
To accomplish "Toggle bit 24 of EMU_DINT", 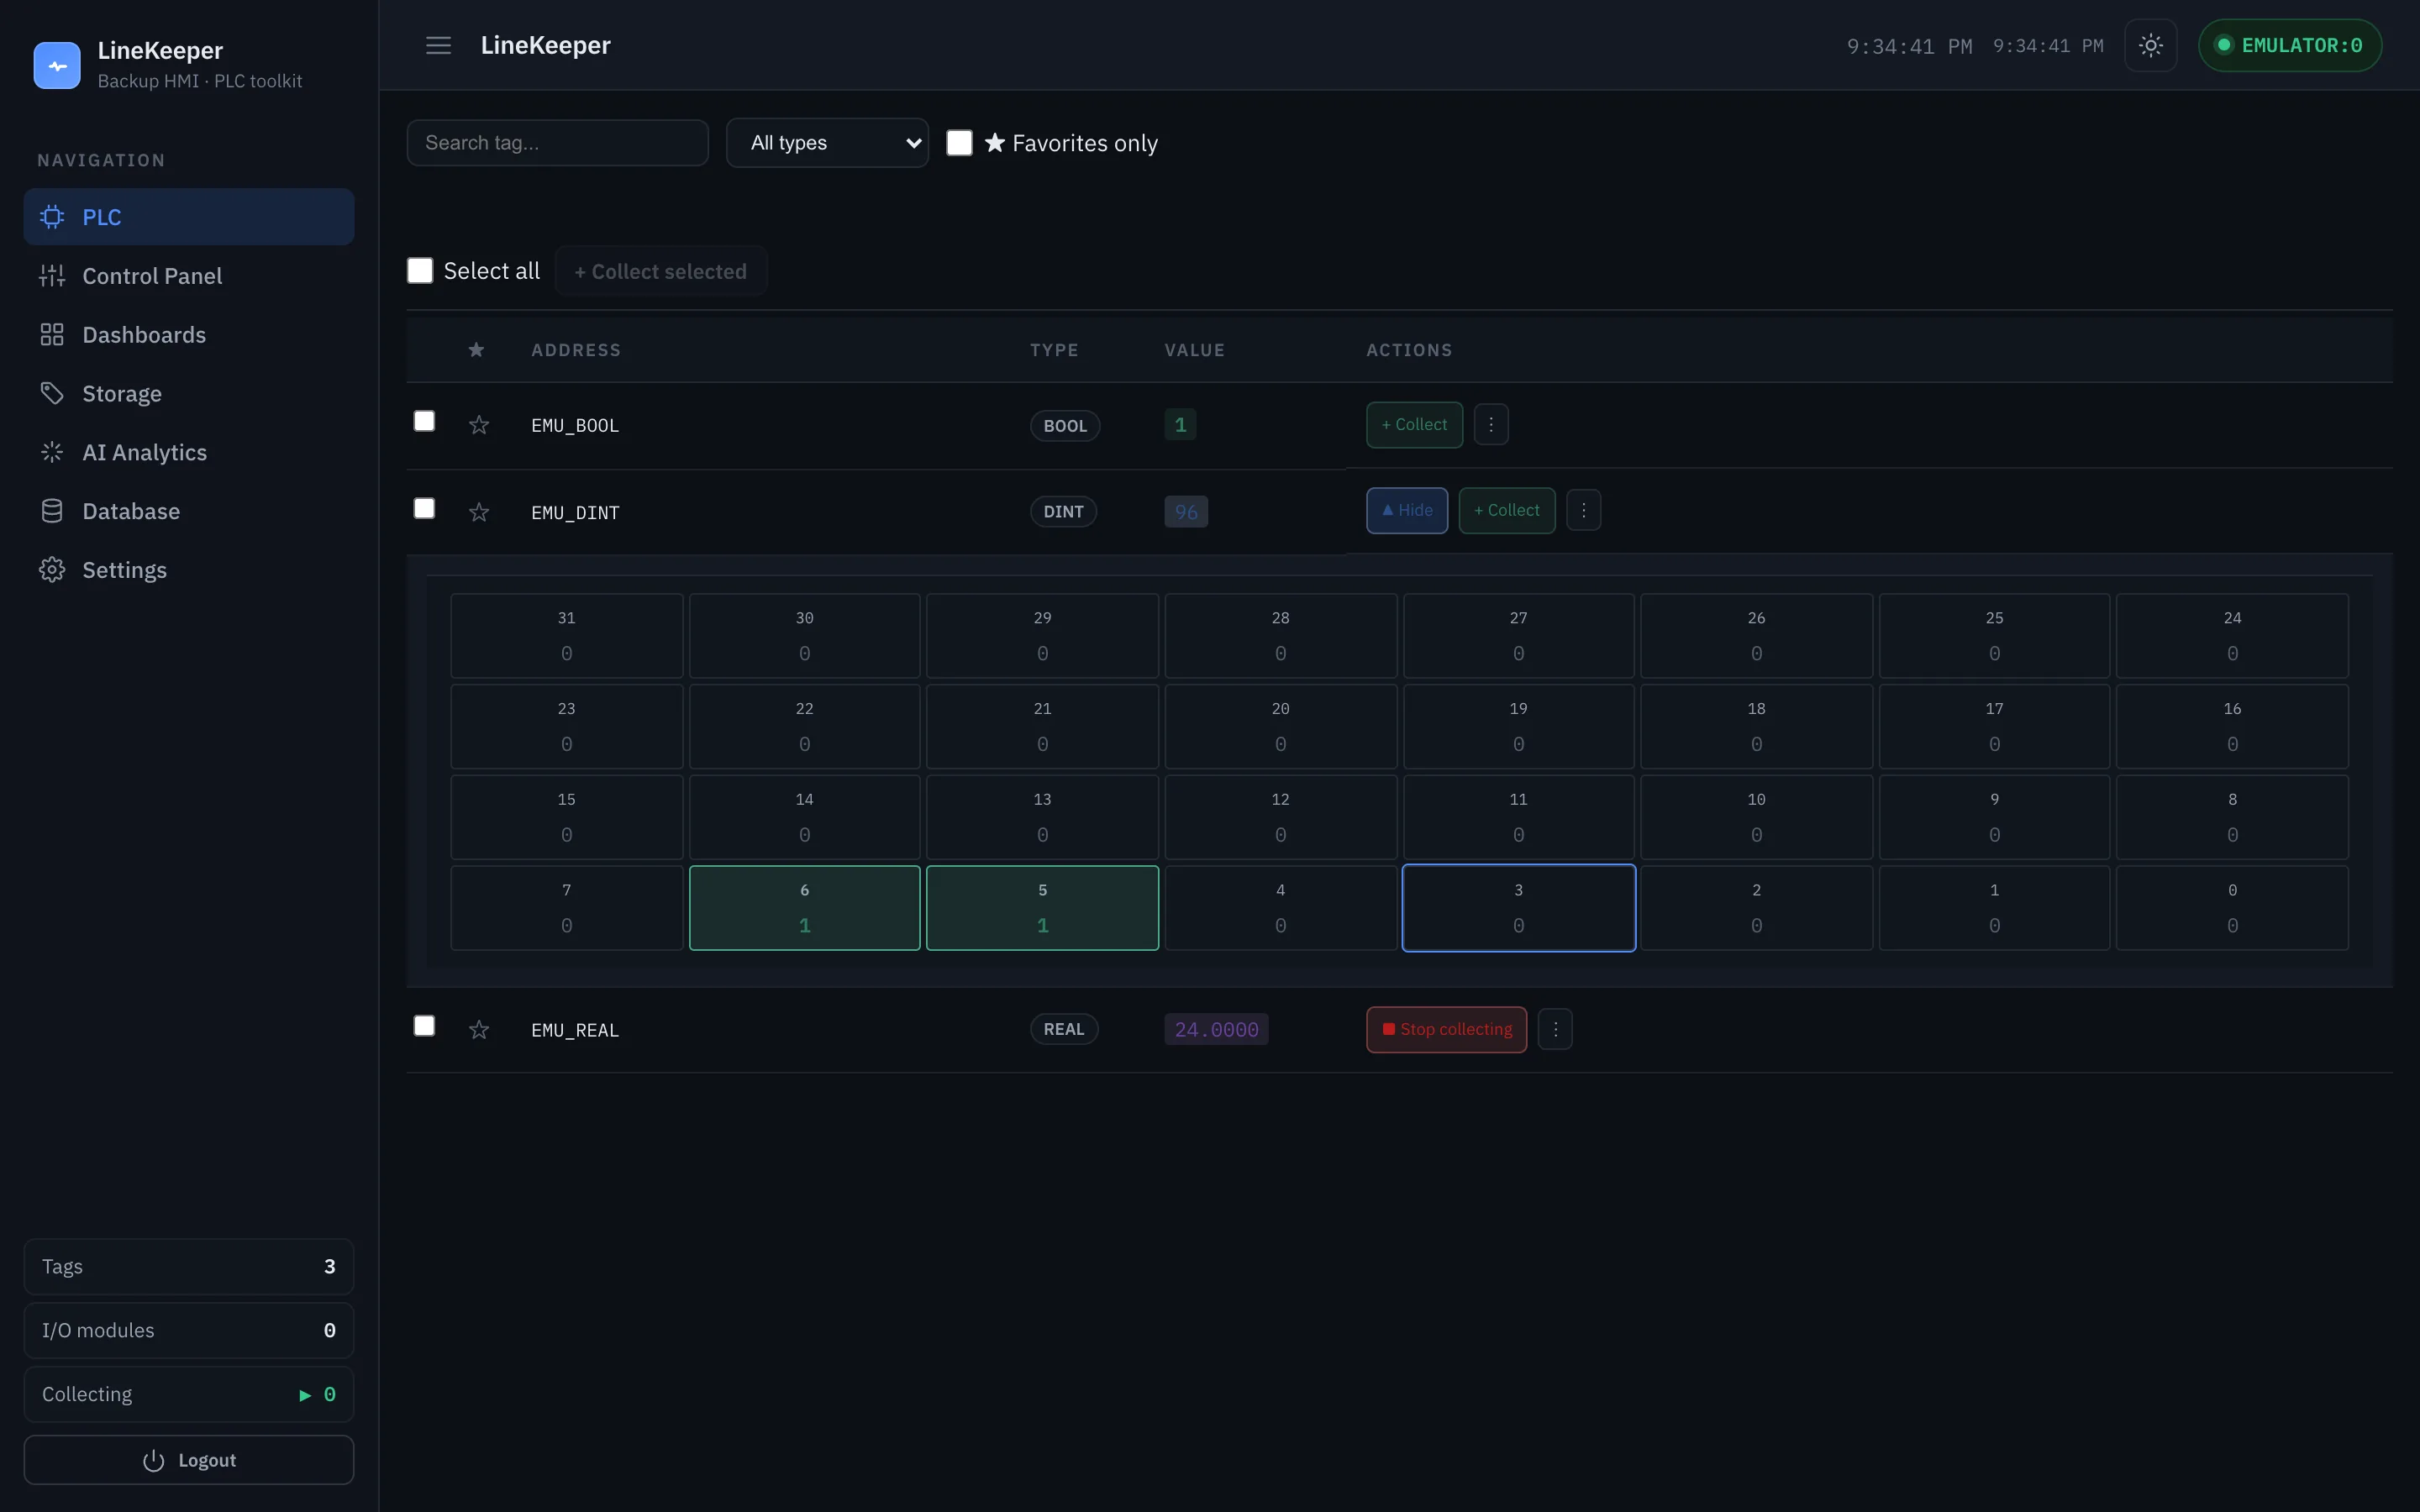I will [x=2232, y=636].
